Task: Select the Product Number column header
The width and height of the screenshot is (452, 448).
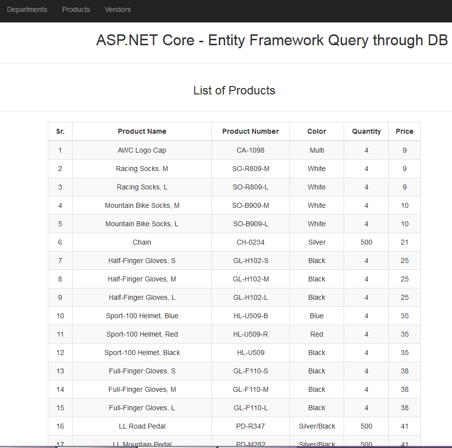Action: click(251, 131)
